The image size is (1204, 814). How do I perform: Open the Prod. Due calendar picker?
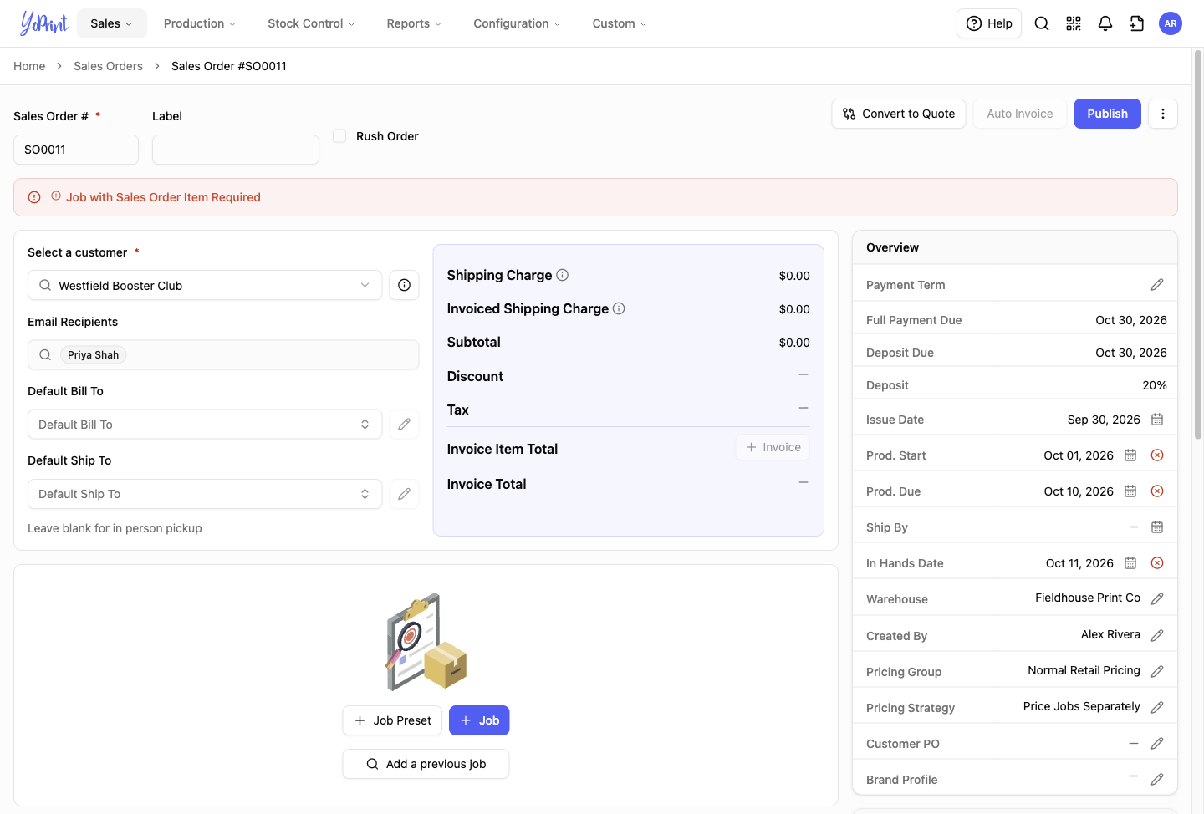(x=1130, y=491)
